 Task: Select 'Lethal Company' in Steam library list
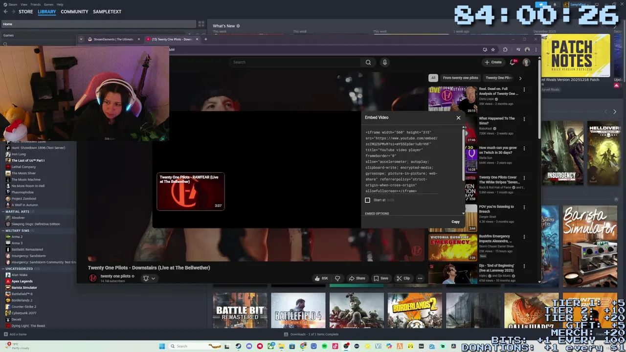coord(23,167)
